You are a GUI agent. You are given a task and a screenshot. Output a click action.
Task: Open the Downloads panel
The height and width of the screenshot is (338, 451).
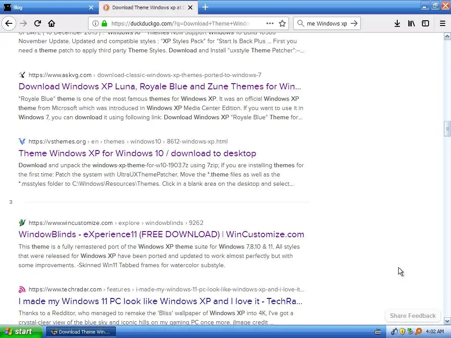tap(397, 23)
